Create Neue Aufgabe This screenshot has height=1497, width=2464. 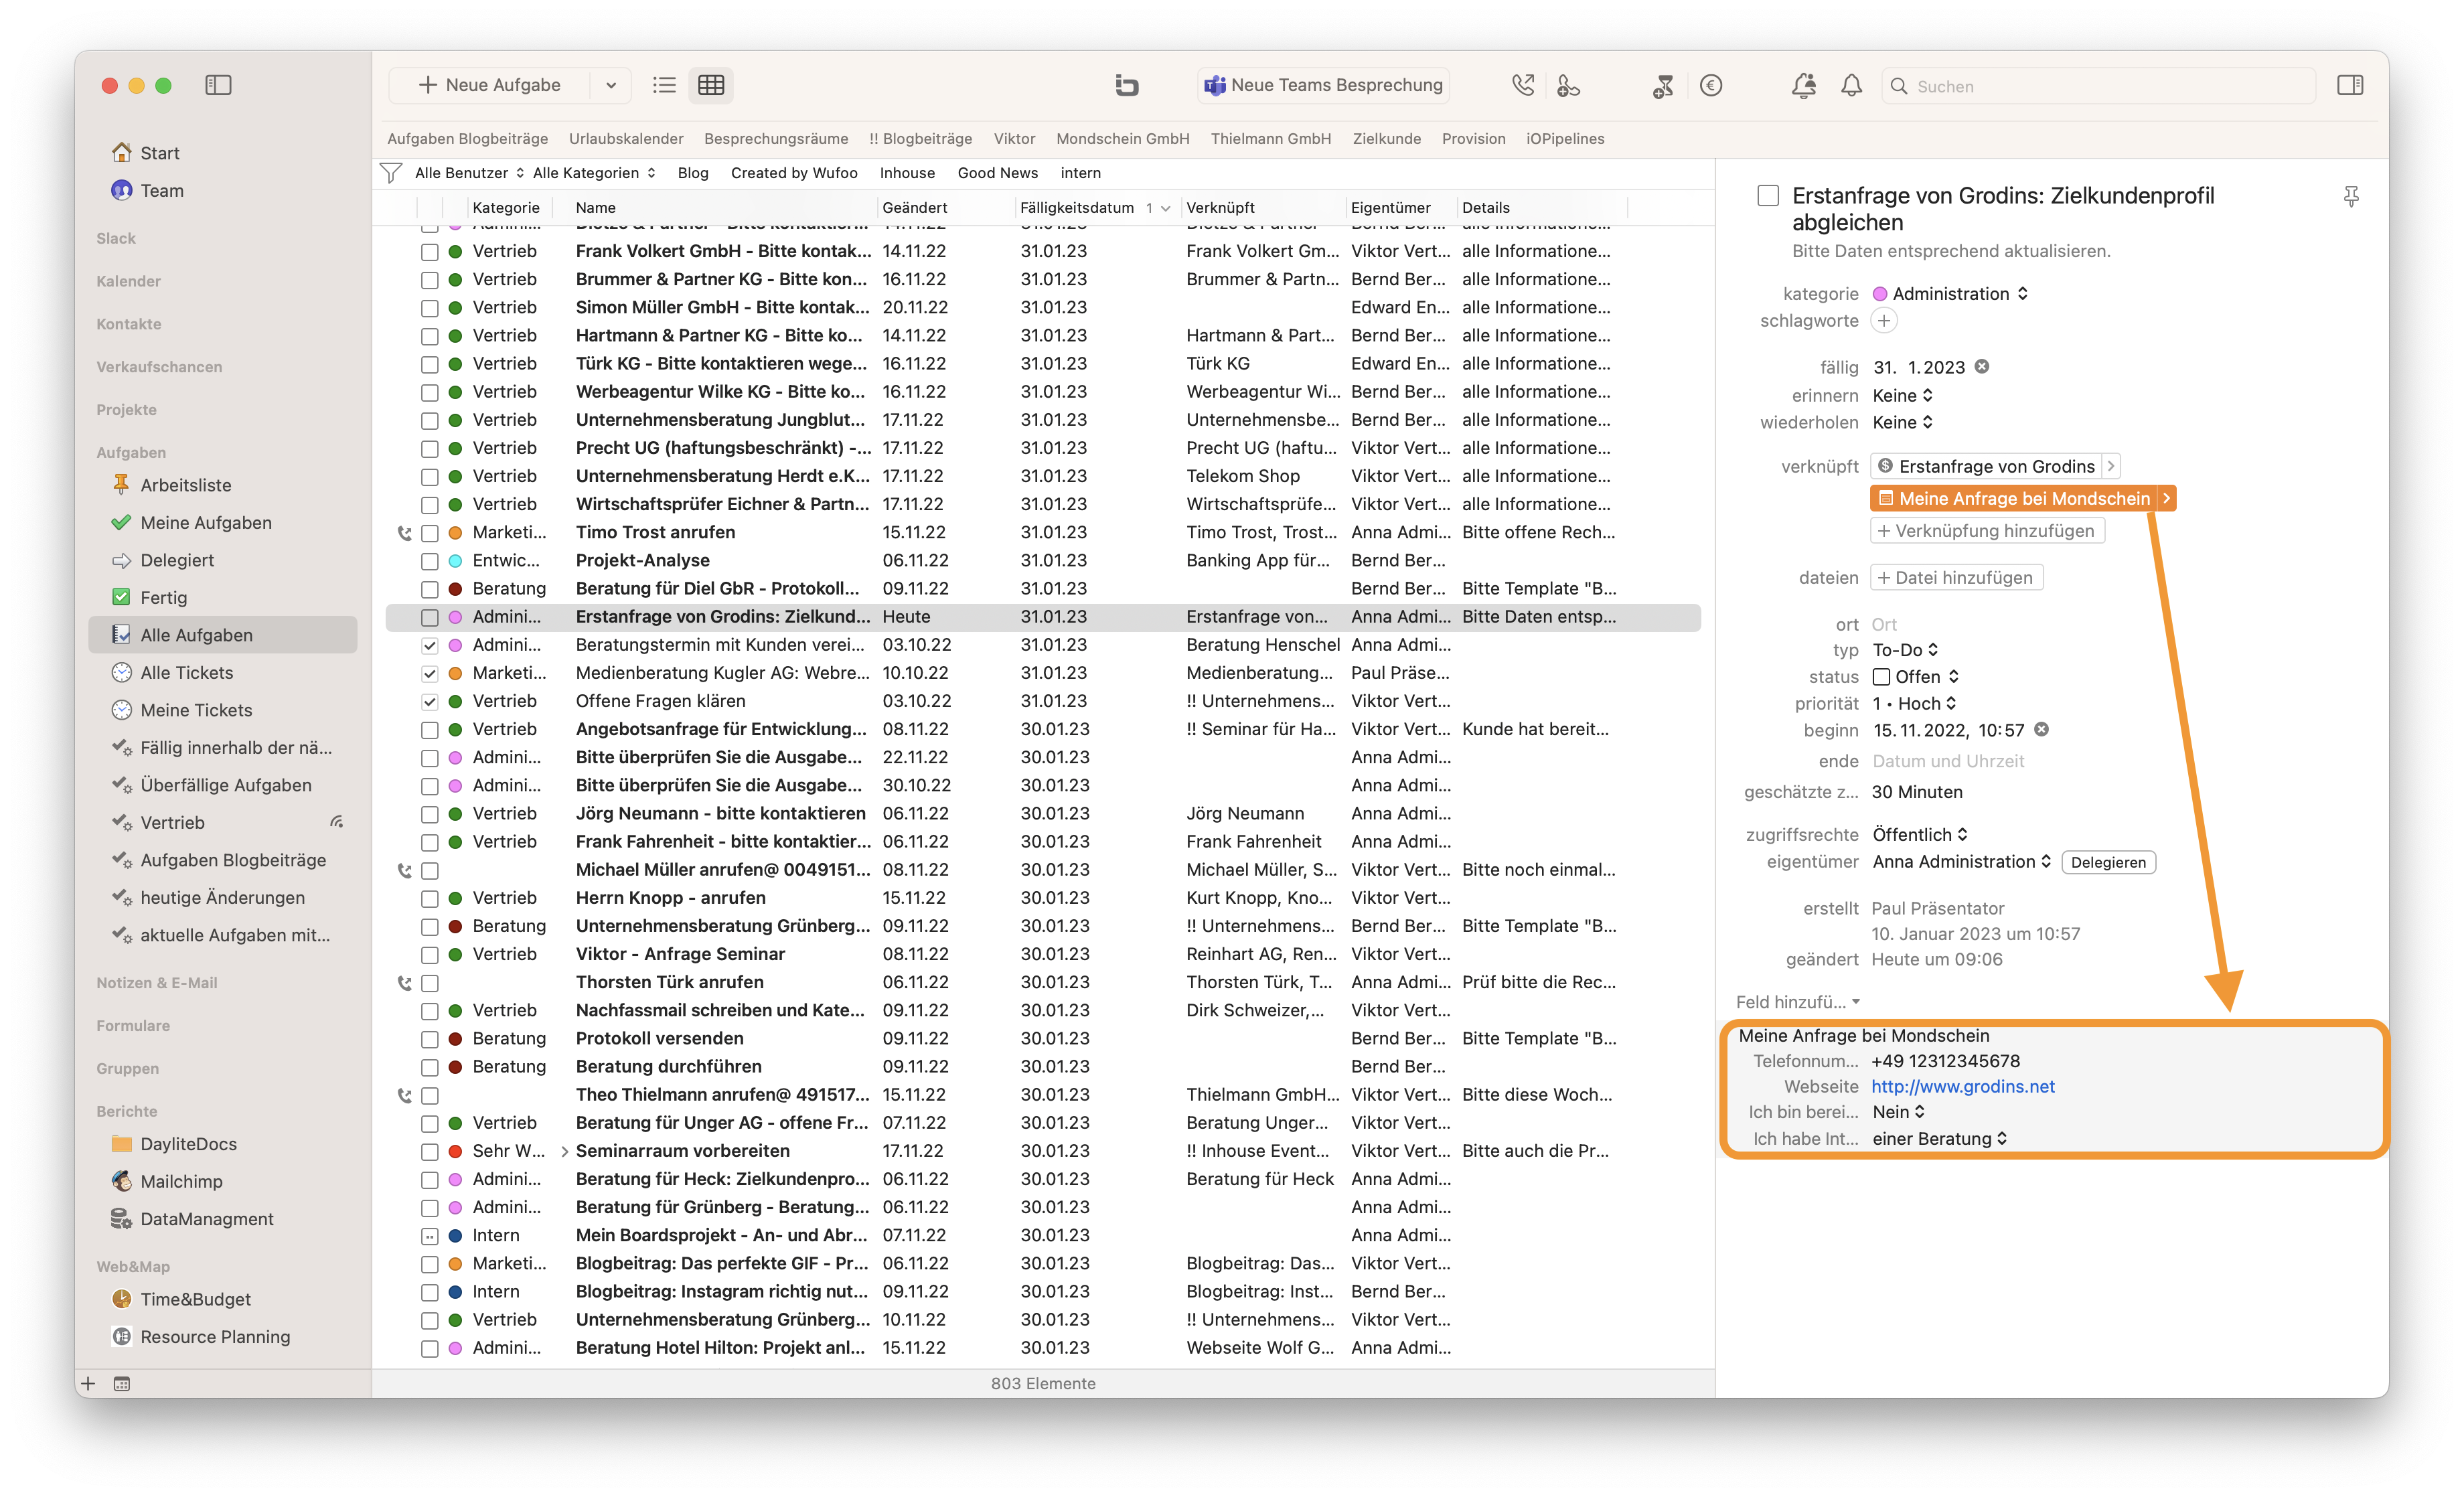(490, 85)
